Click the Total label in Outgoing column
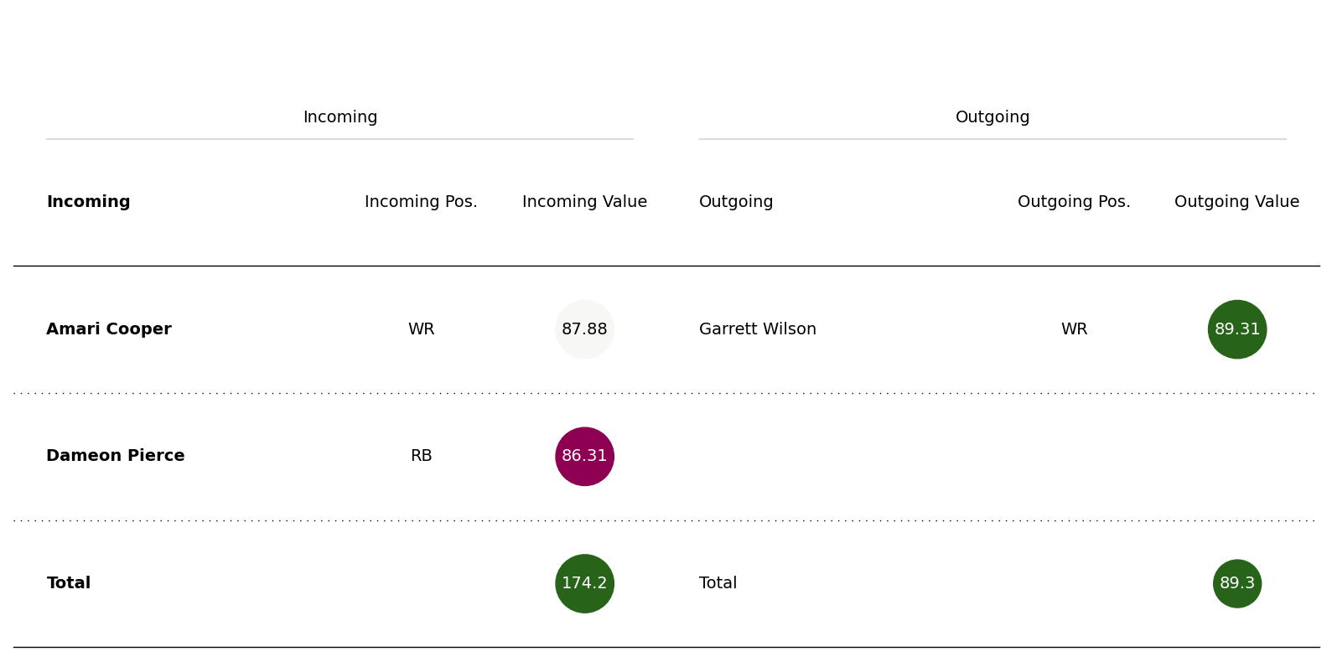This screenshot has height=662, width=1332. click(x=718, y=583)
